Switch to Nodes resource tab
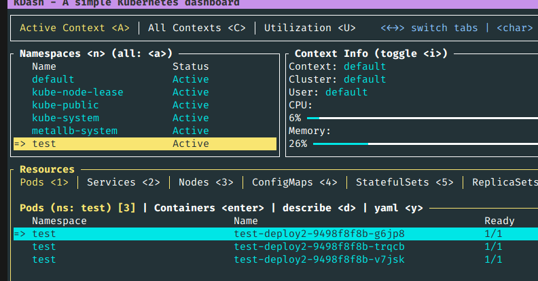The image size is (538, 281). click(x=206, y=182)
